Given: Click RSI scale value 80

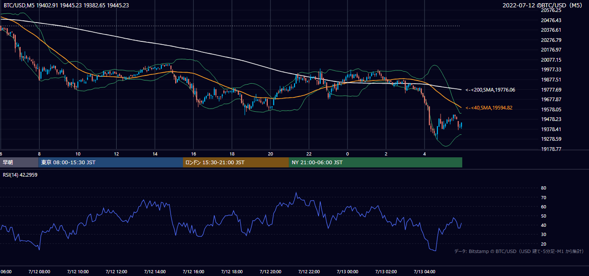Looking at the screenshot, I should click(x=543, y=188).
